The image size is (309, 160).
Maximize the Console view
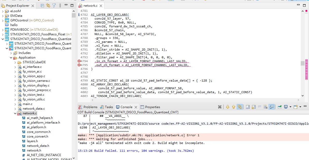(x=308, y=107)
